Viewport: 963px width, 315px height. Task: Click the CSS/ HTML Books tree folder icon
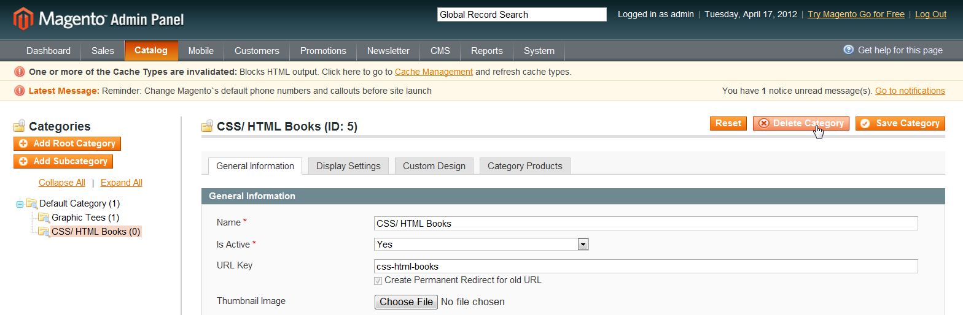tap(44, 232)
